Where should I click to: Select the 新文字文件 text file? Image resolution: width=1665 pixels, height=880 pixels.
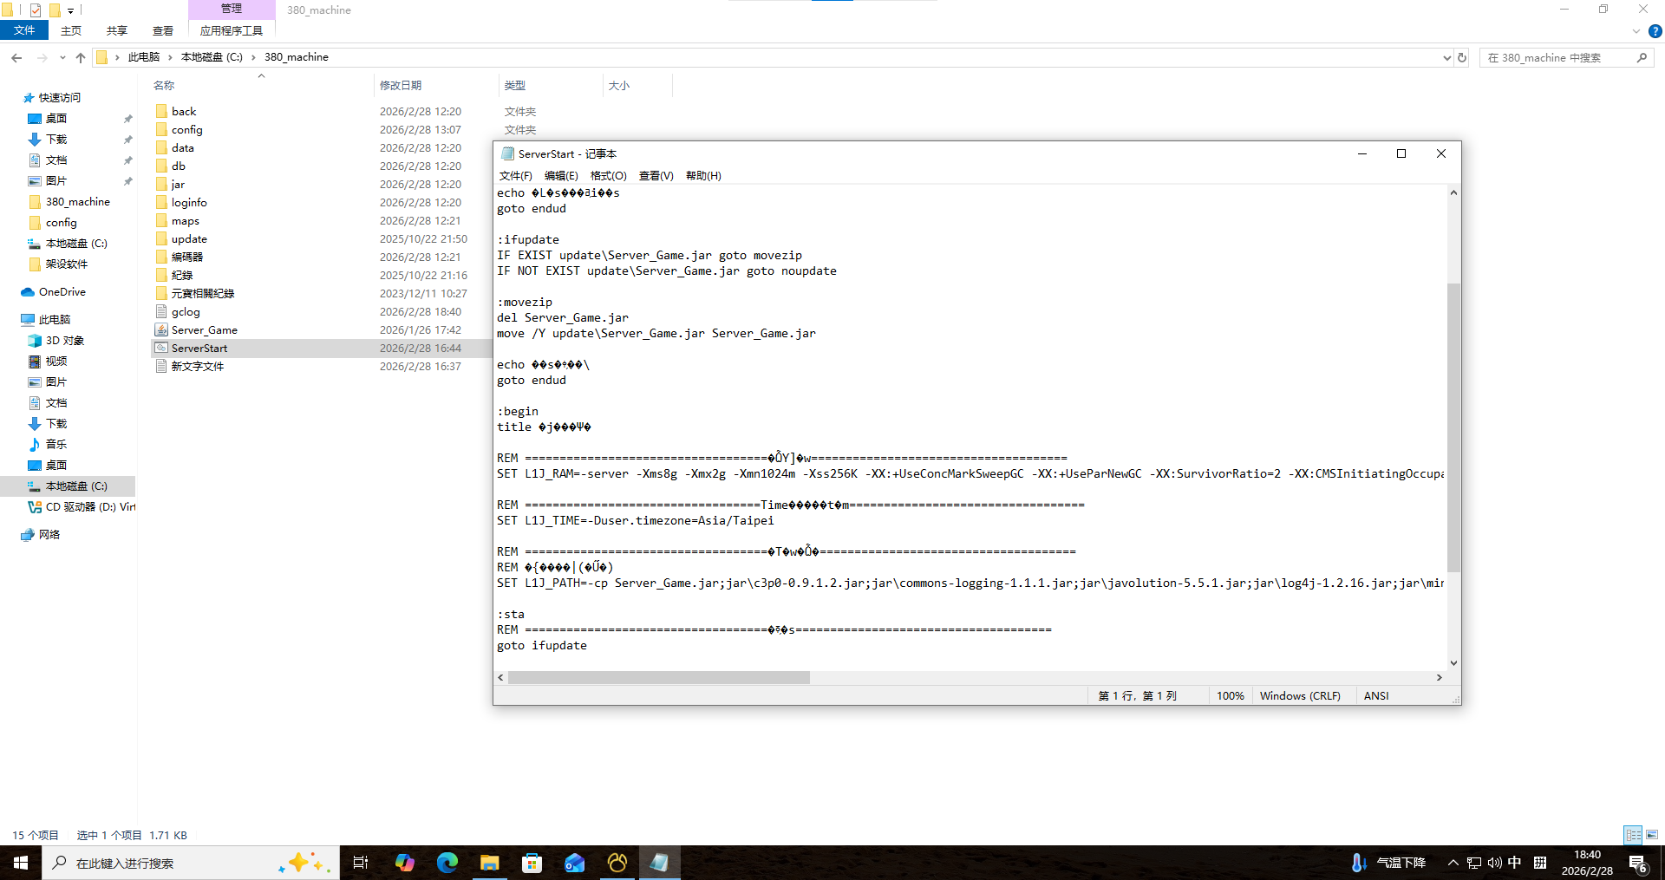[197, 366]
